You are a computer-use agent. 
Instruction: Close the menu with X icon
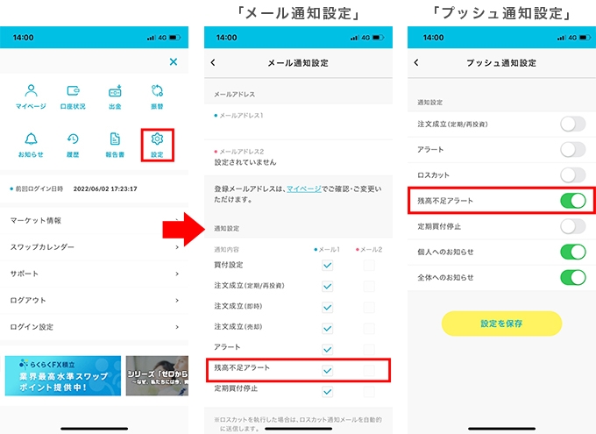pyautogui.click(x=173, y=61)
